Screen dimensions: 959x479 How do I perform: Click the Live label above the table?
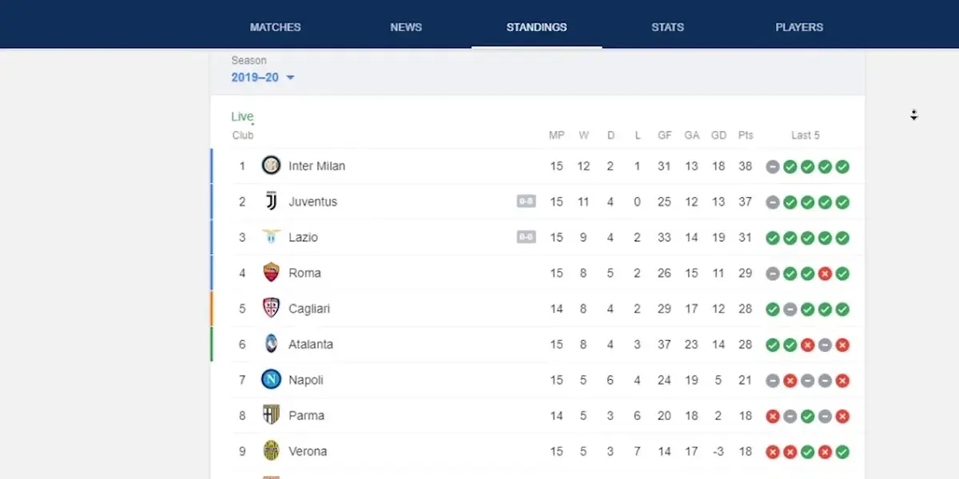click(x=242, y=116)
